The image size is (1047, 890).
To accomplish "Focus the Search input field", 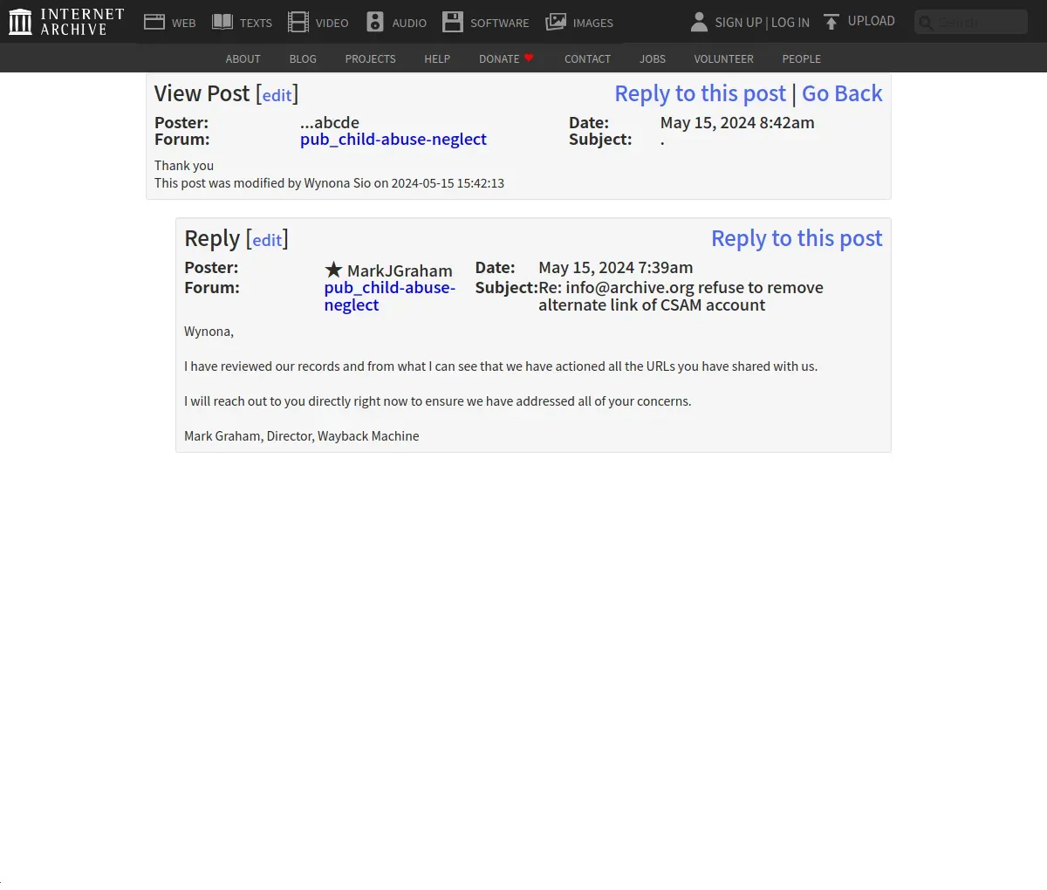I will click(x=971, y=22).
